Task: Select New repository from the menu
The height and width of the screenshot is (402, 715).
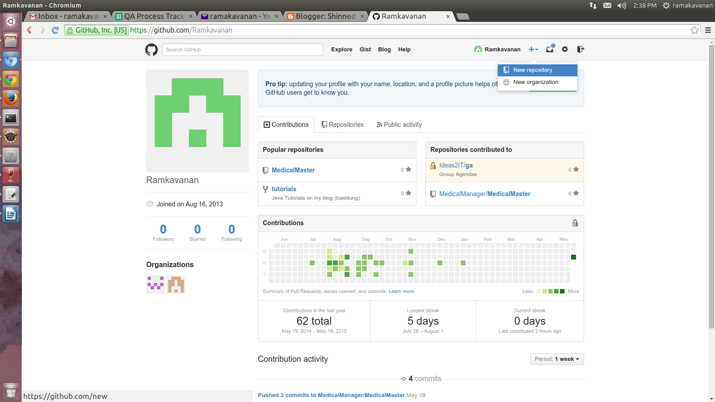Action: tap(533, 70)
